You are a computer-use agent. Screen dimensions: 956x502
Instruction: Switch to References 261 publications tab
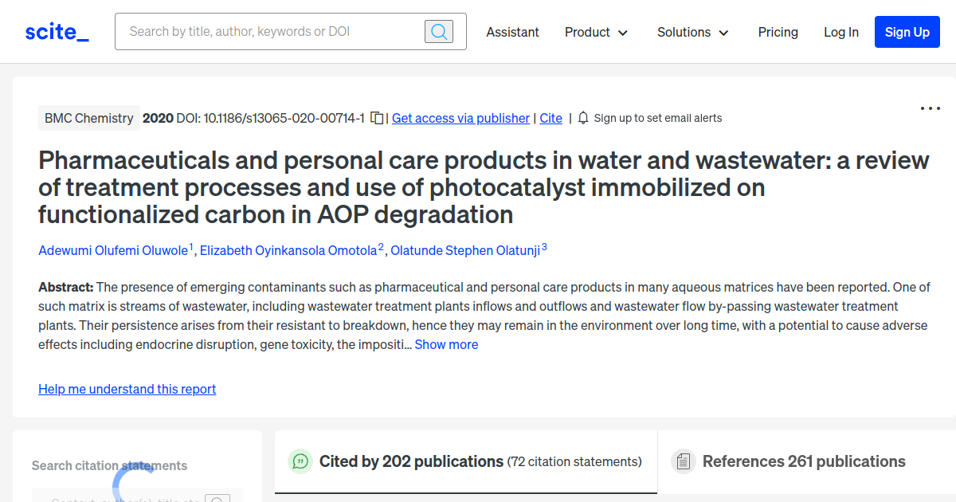804,461
